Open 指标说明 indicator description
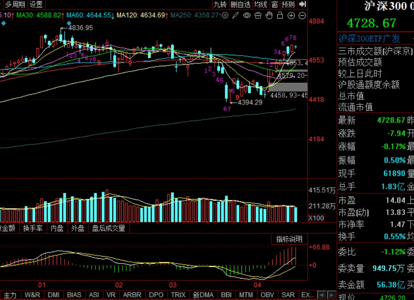 289,239
